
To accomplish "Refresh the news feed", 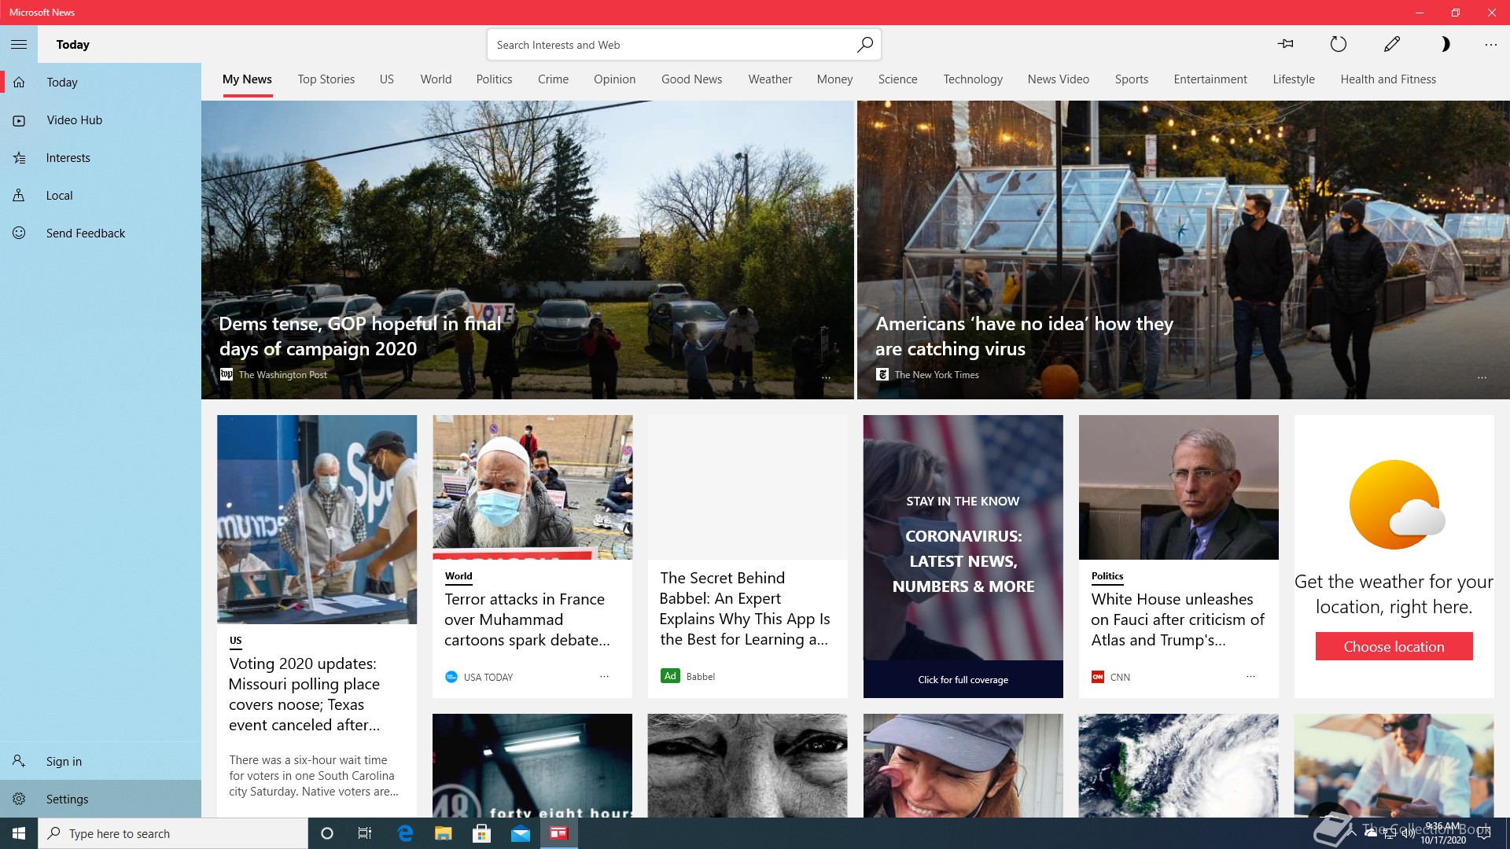I will 1338,44.
